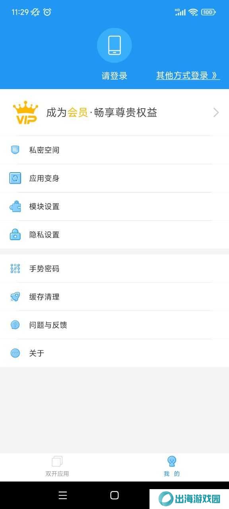Select the 我的 tab
Viewport: 229px width, 509px height.
pos(172,467)
